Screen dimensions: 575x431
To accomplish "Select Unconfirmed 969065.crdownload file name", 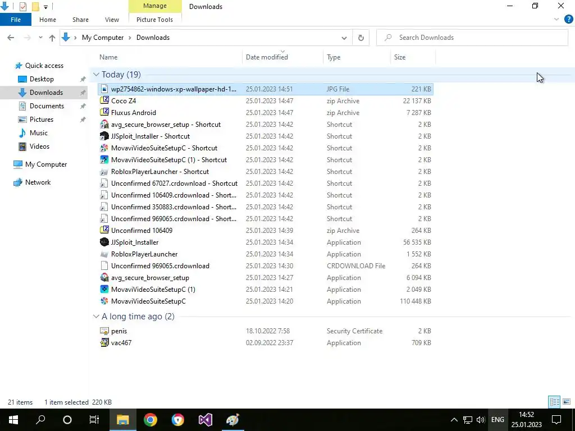I will (160, 265).
